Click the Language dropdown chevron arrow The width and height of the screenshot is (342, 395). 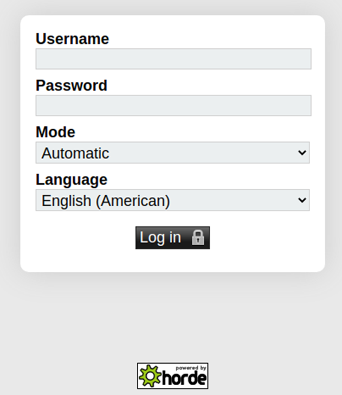click(302, 200)
